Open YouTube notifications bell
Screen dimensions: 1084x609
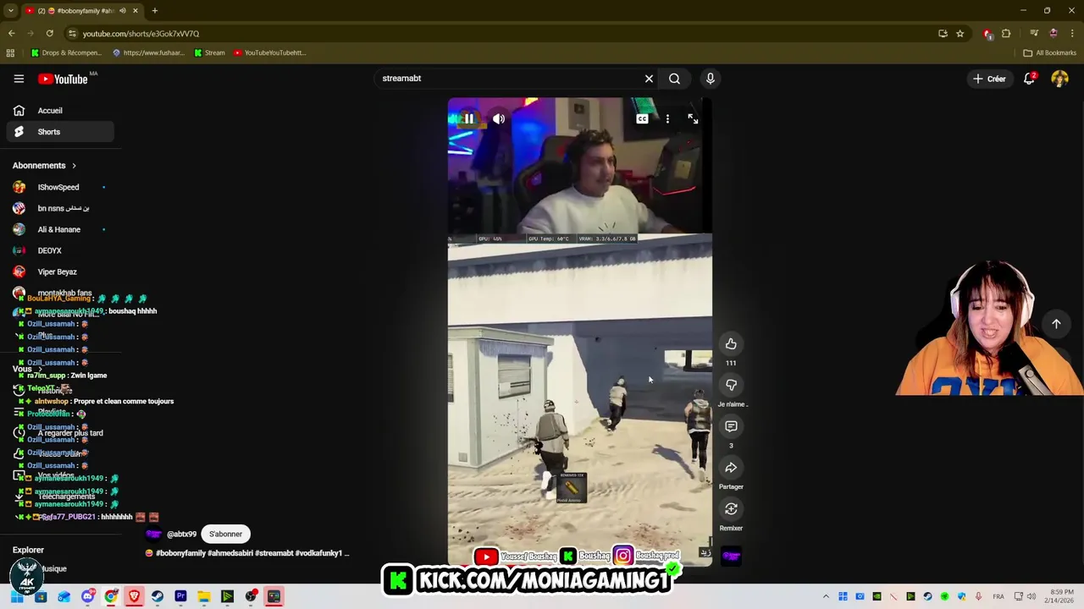[1029, 79]
